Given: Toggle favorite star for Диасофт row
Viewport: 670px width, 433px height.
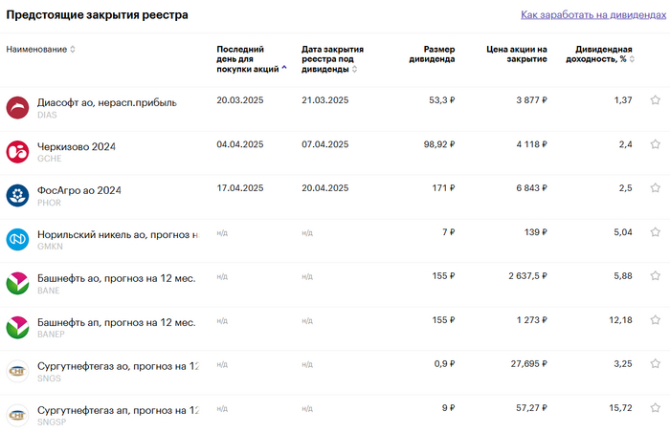Looking at the screenshot, I should pyautogui.click(x=656, y=100).
